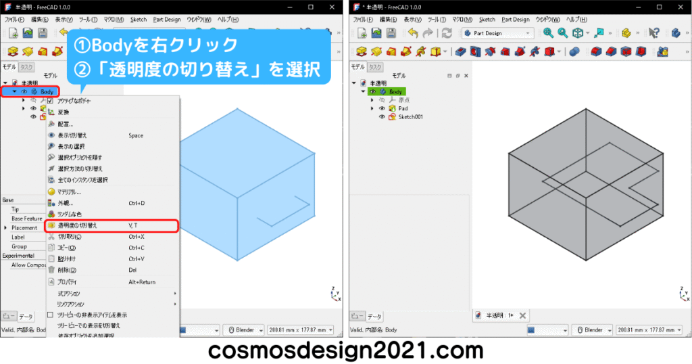Switch to タスク tab in right window
The width and height of the screenshot is (692, 364).
(x=375, y=67)
